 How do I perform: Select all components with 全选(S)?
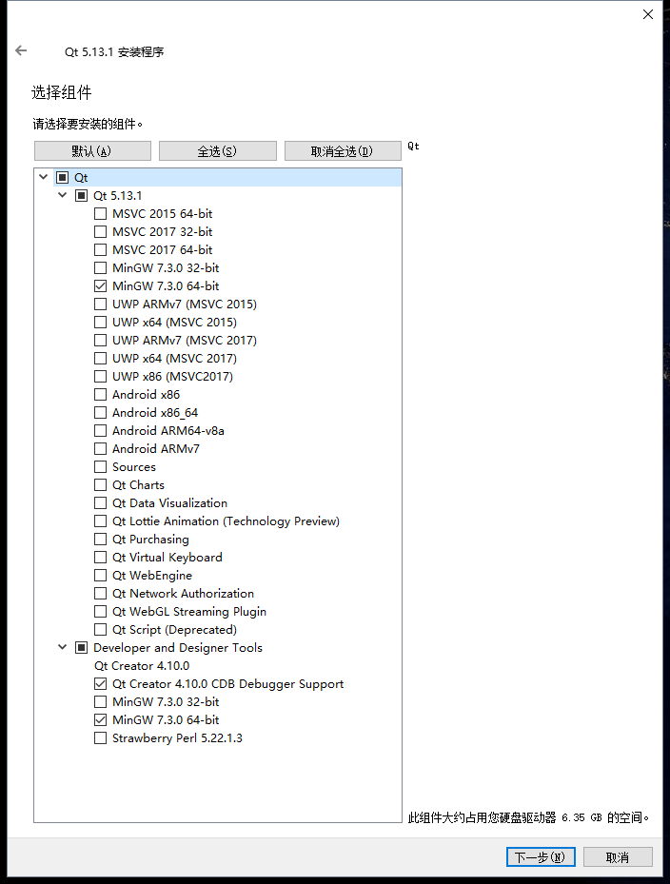pyautogui.click(x=218, y=151)
